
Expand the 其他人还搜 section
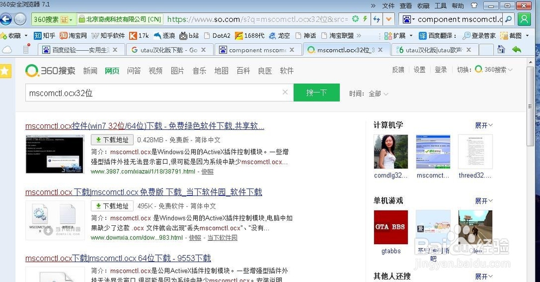coord(483,277)
